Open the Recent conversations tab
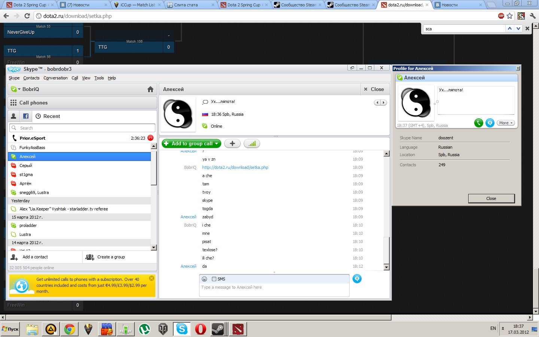Image resolution: width=539 pixels, height=337 pixels. point(48,116)
